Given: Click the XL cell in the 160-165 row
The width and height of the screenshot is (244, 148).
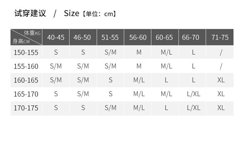Looking at the screenshot, I should coord(221,80).
